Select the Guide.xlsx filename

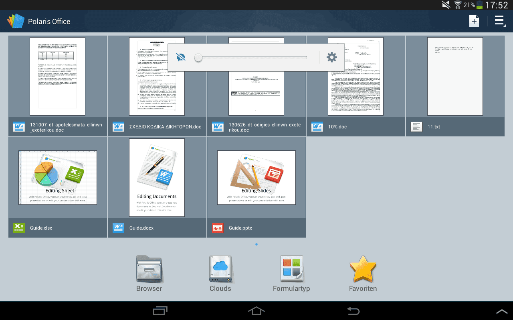41,228
